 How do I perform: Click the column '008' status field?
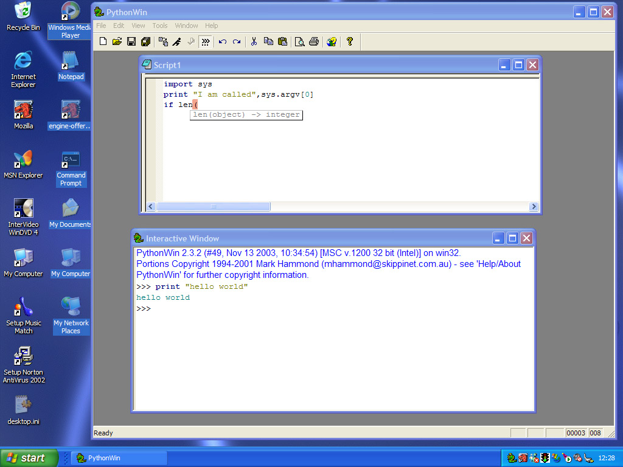595,433
